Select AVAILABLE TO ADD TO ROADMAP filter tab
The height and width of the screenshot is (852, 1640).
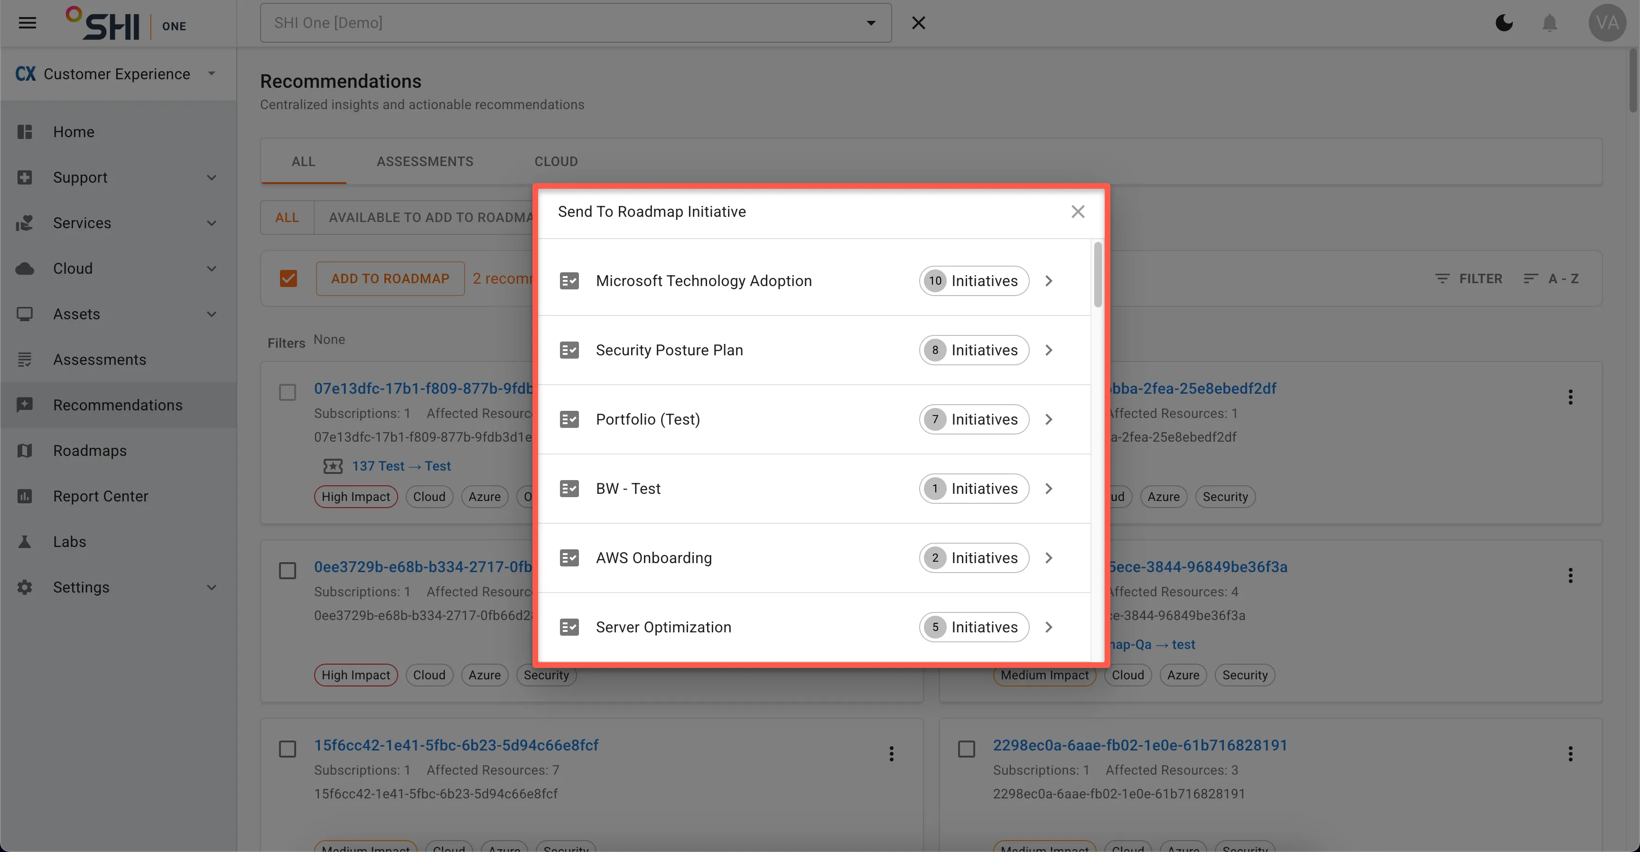(424, 218)
